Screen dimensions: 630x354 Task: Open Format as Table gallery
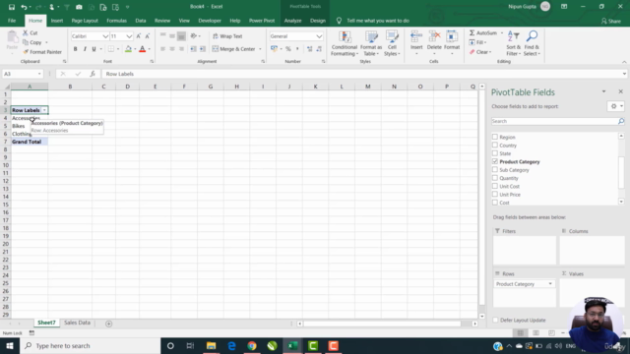click(371, 43)
